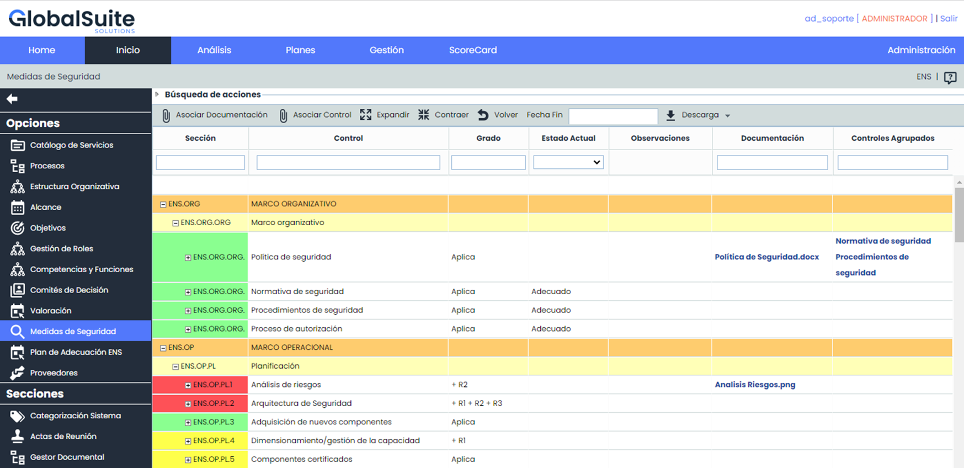Open Plan de Adecuación ENS
Image resolution: width=964 pixels, height=468 pixels.
(76, 352)
